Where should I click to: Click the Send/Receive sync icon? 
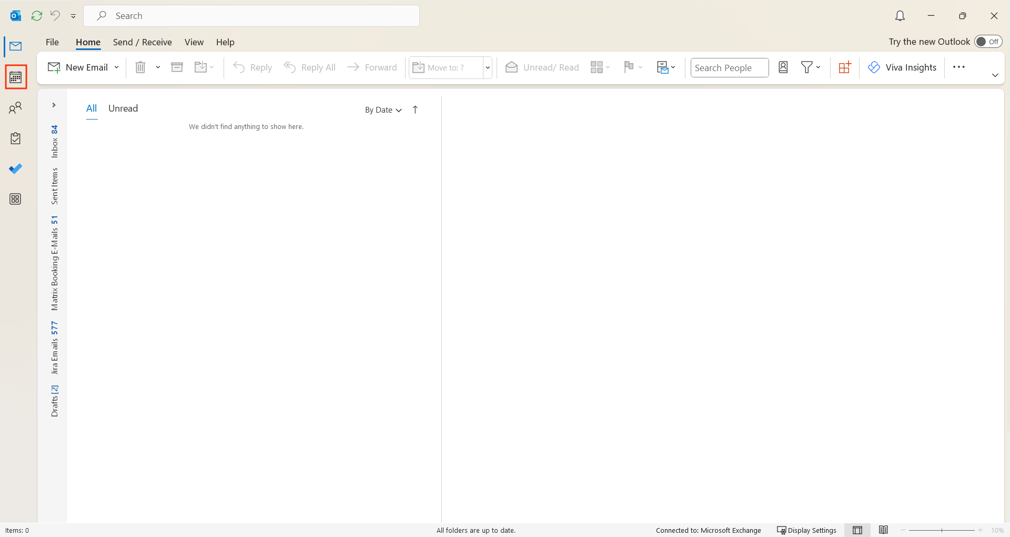[x=37, y=16]
